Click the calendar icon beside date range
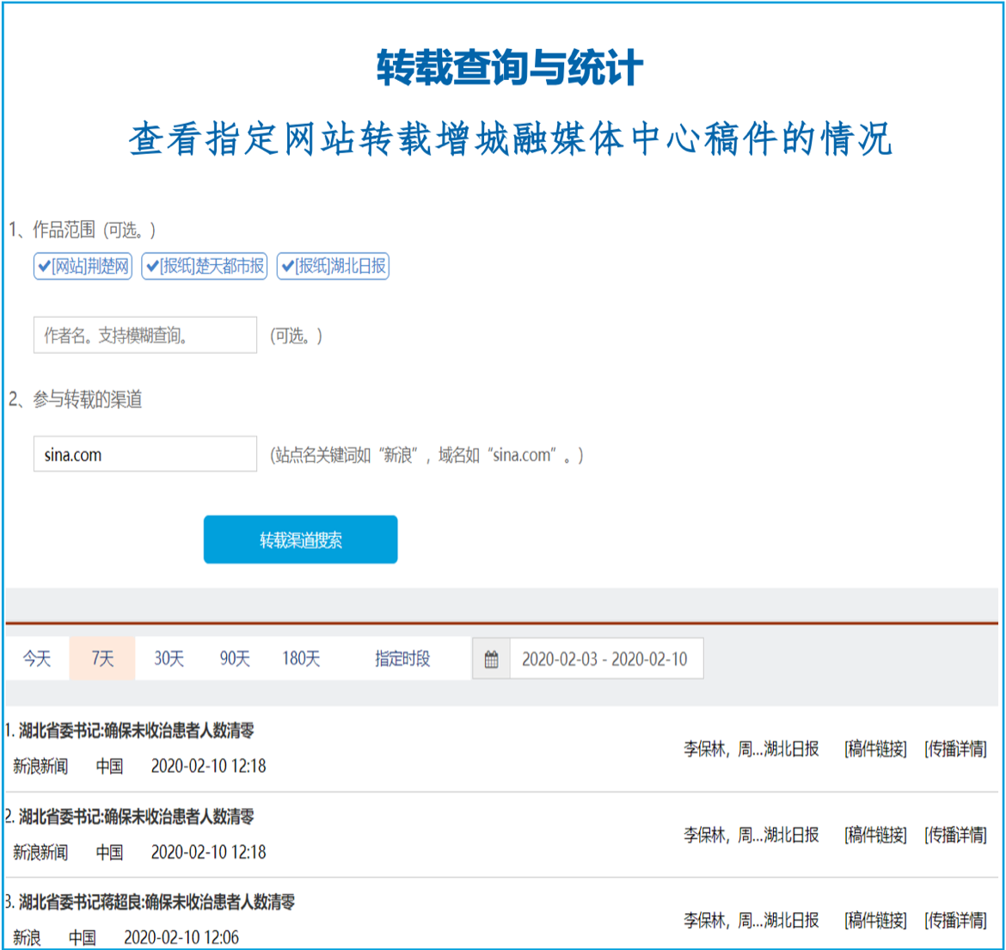Viewport: 1006px width, 950px height. (x=491, y=658)
